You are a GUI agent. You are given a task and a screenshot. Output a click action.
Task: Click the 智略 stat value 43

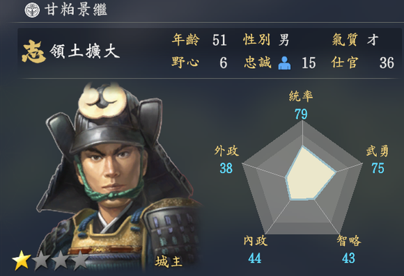pos(348,258)
